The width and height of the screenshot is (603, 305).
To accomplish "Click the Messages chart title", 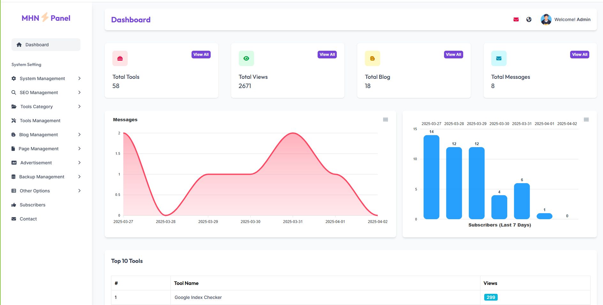I will (x=125, y=120).
